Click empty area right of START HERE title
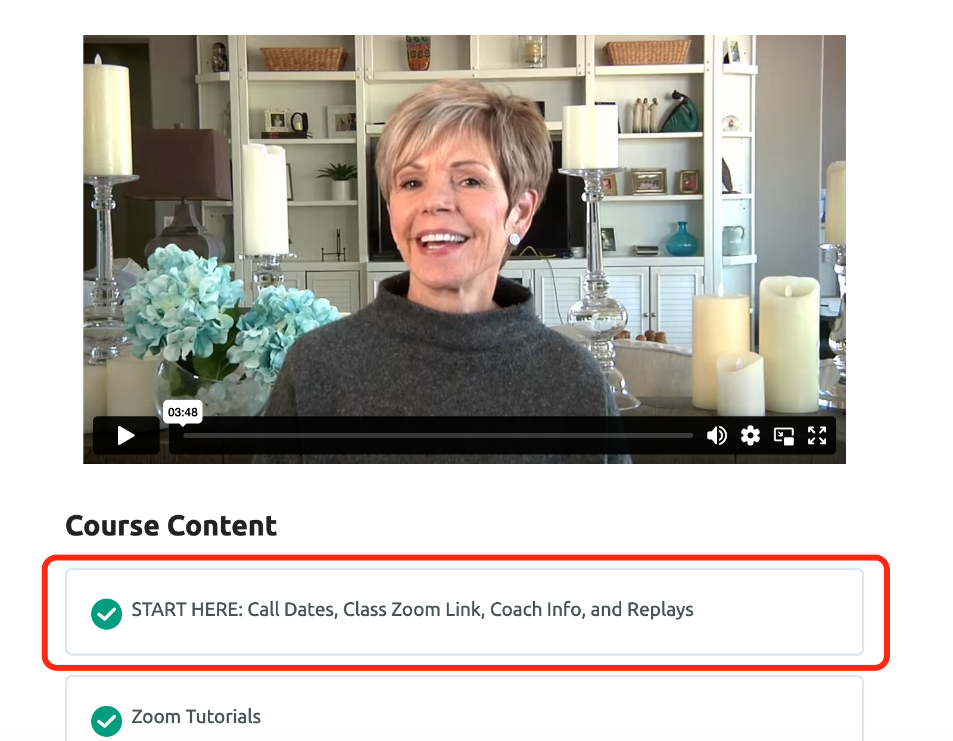Viewport: 953px width, 741px height. [777, 612]
